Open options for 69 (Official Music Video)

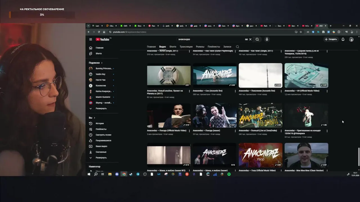[327, 91]
